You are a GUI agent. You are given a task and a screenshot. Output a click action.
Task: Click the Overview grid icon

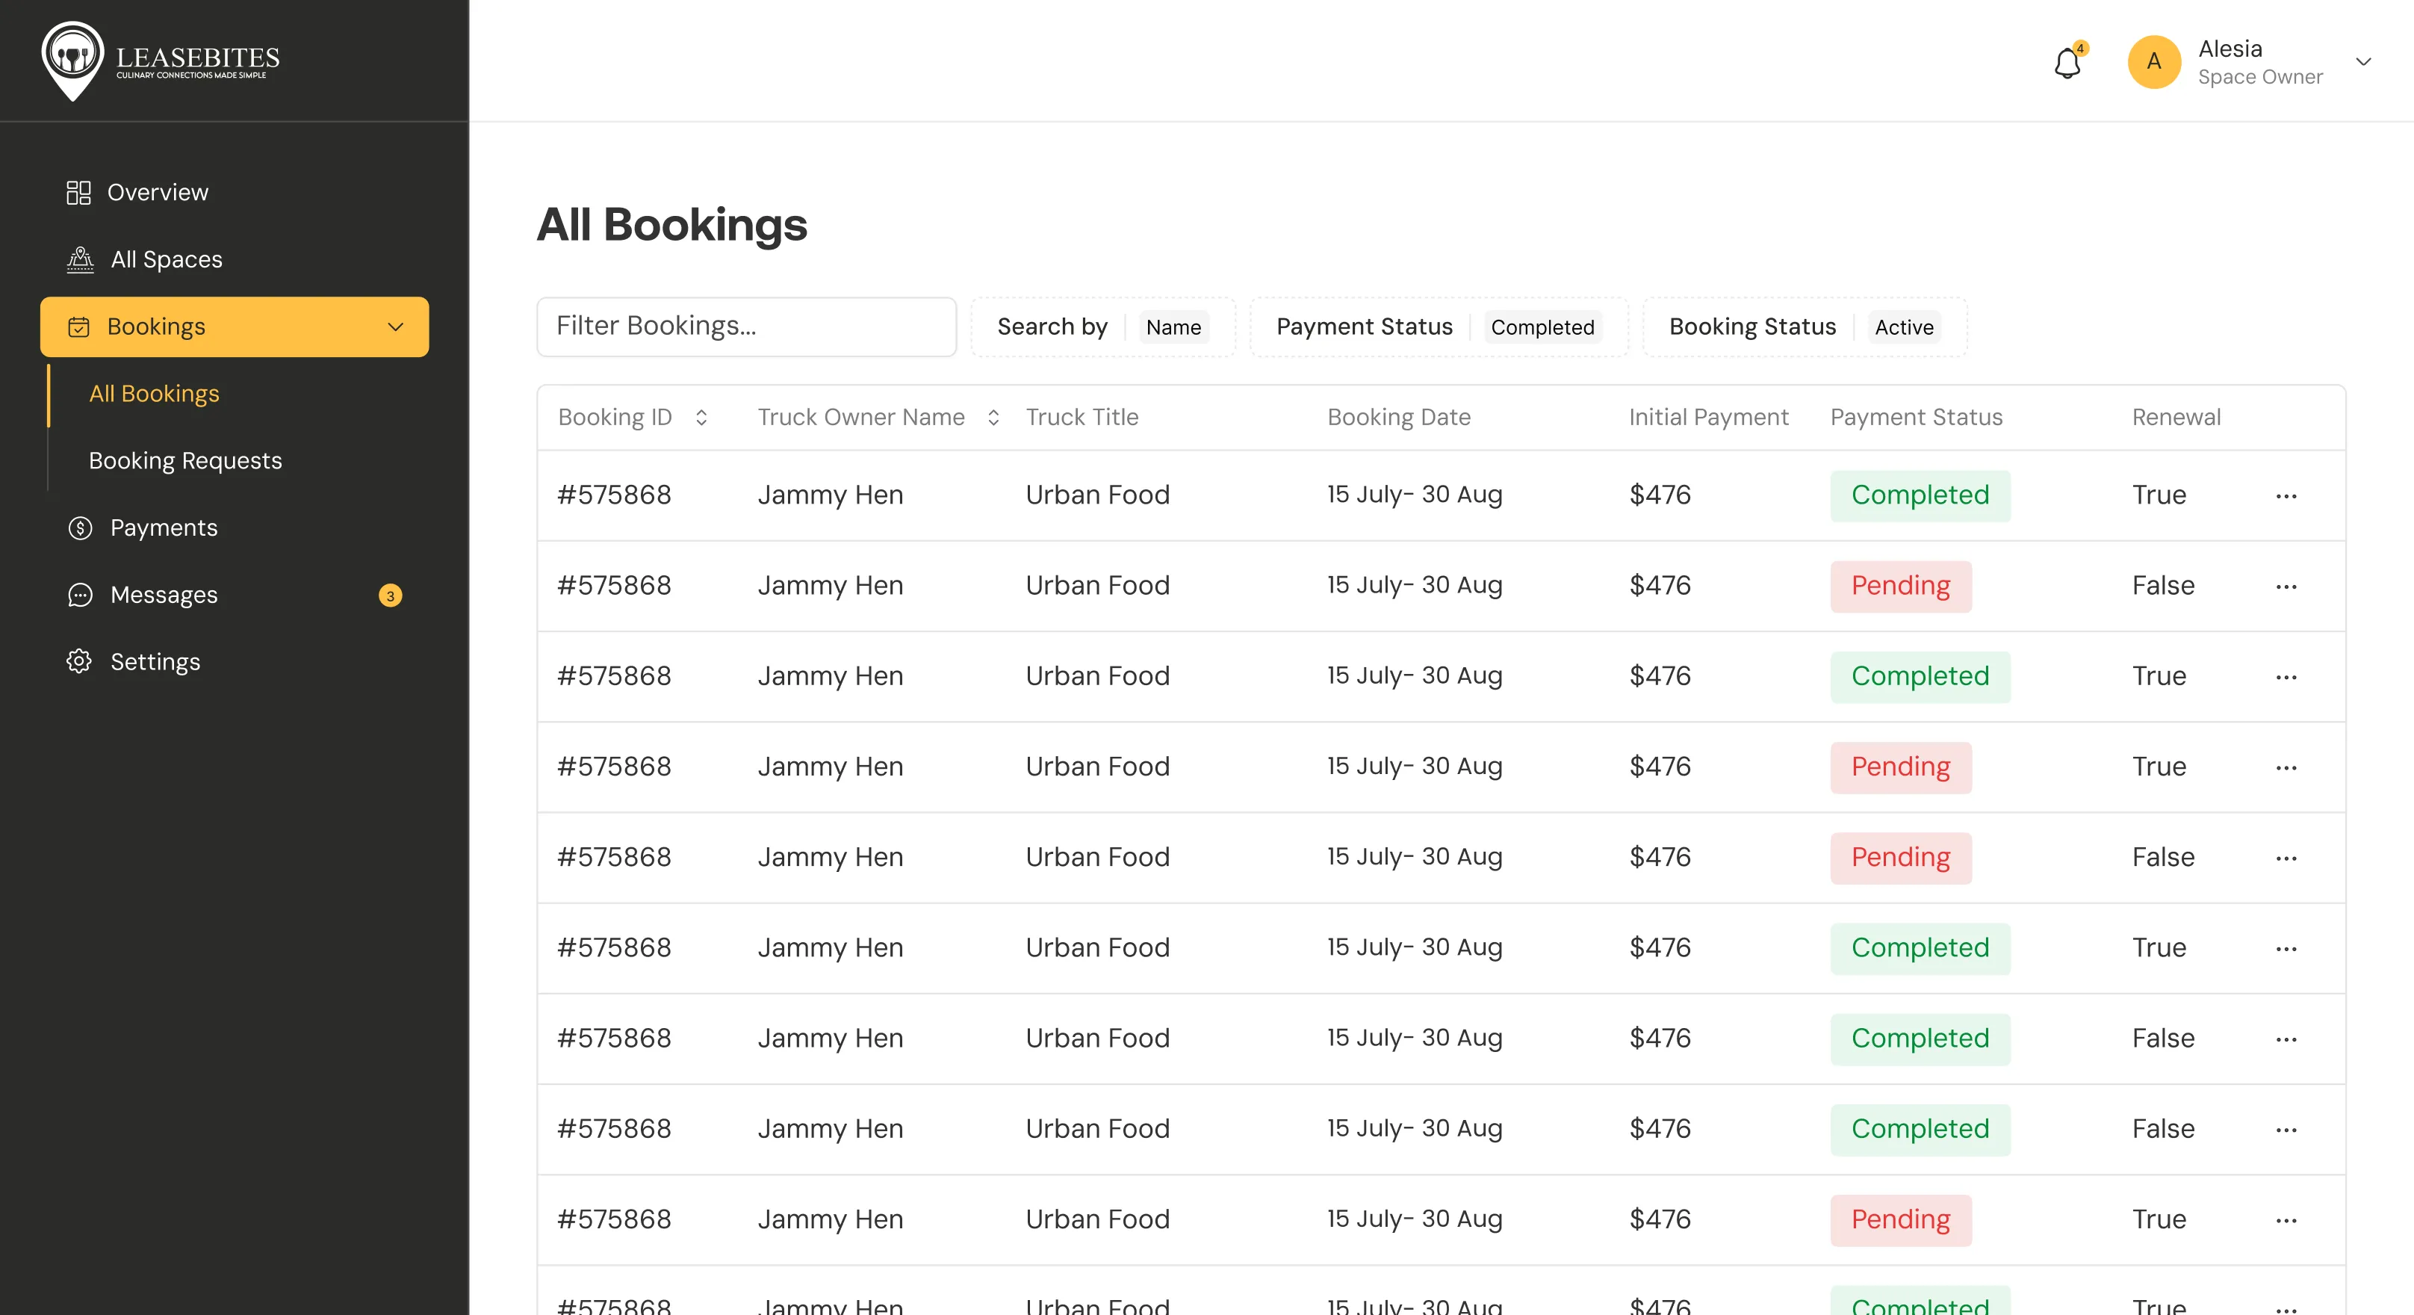click(78, 192)
